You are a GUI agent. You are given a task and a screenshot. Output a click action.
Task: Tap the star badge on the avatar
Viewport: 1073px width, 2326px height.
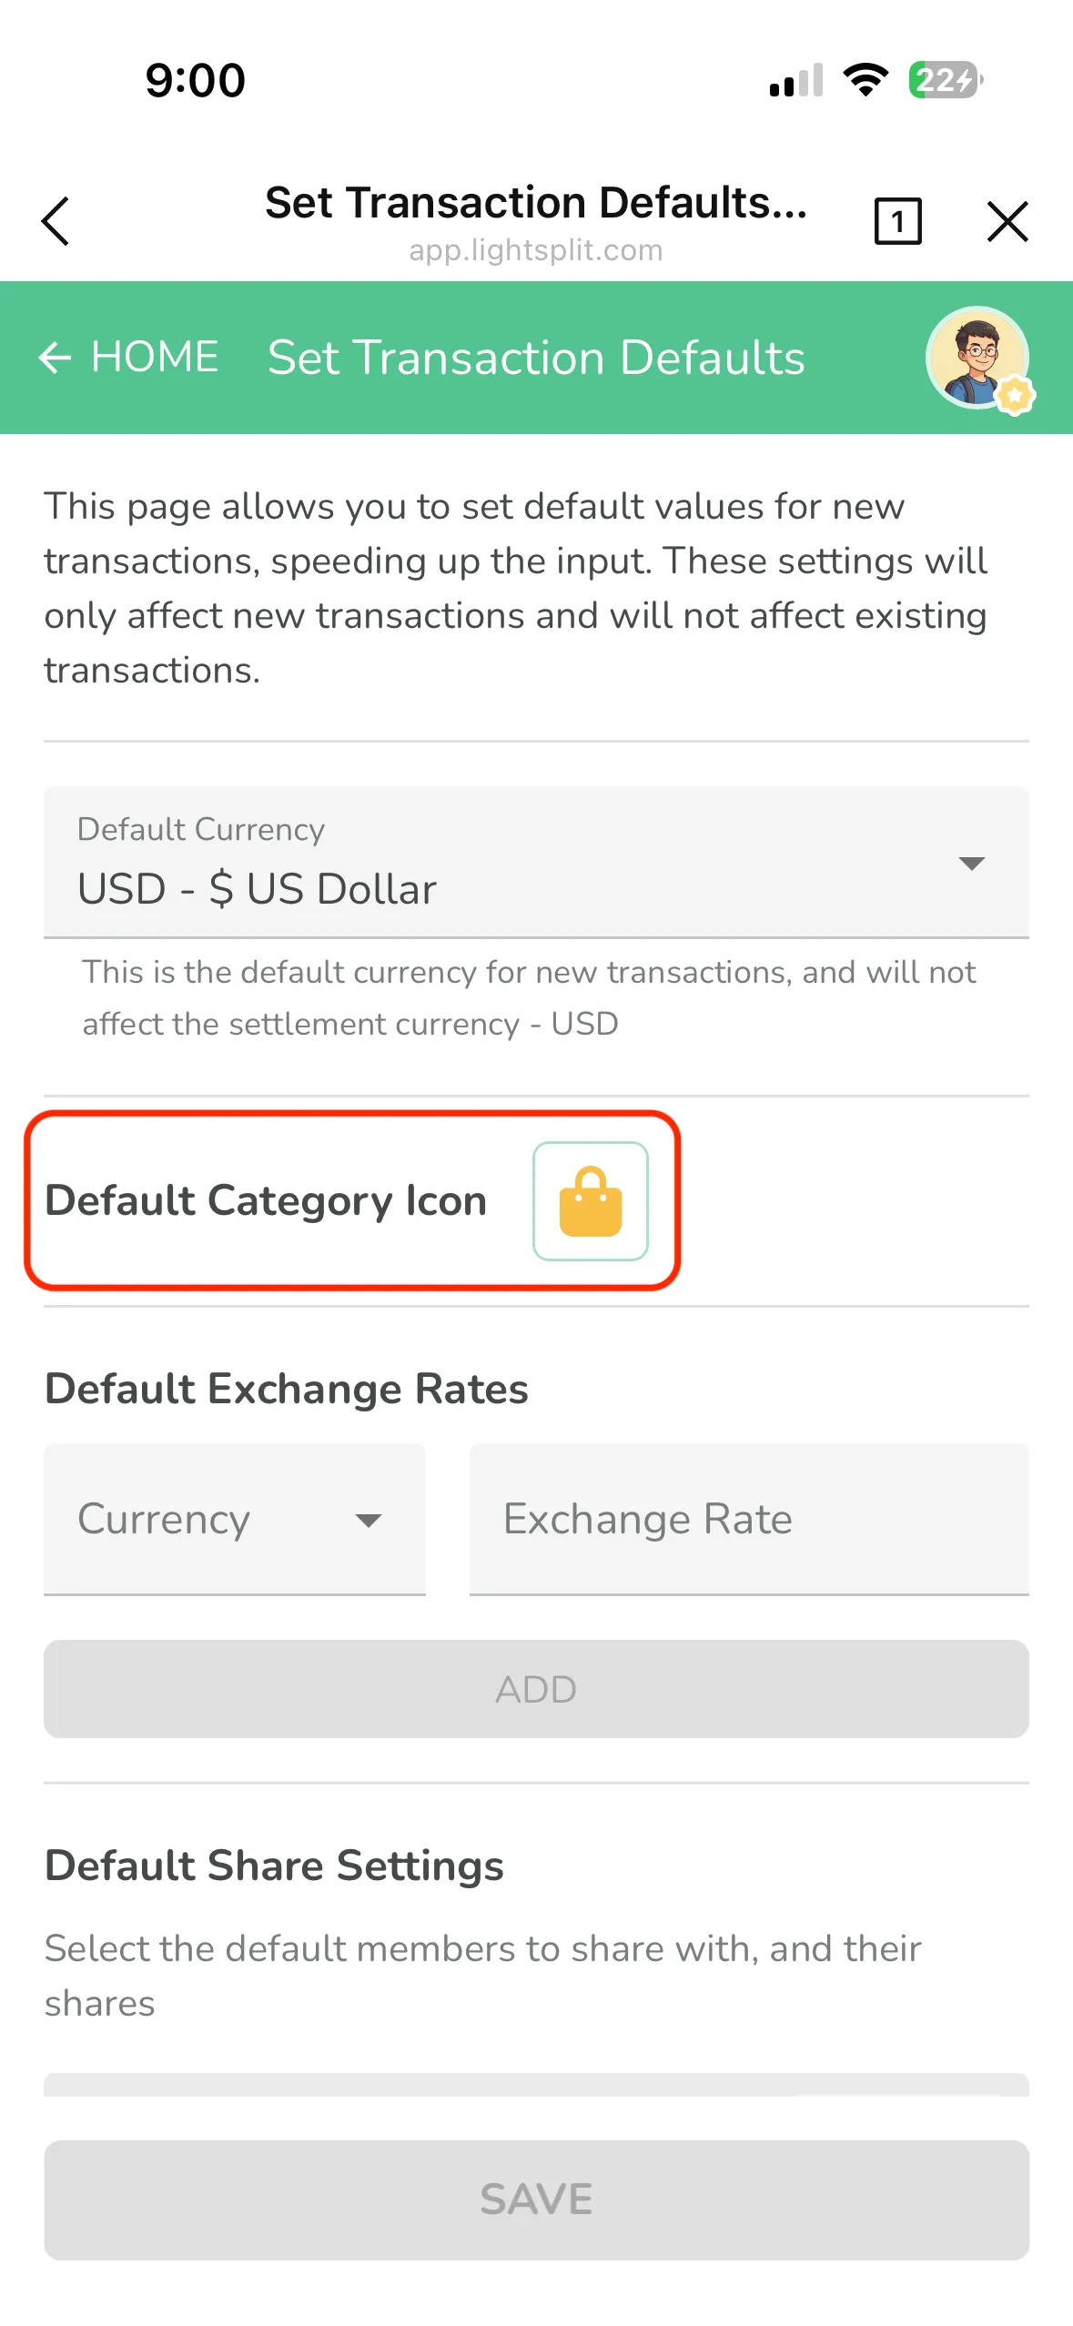coord(1015,395)
